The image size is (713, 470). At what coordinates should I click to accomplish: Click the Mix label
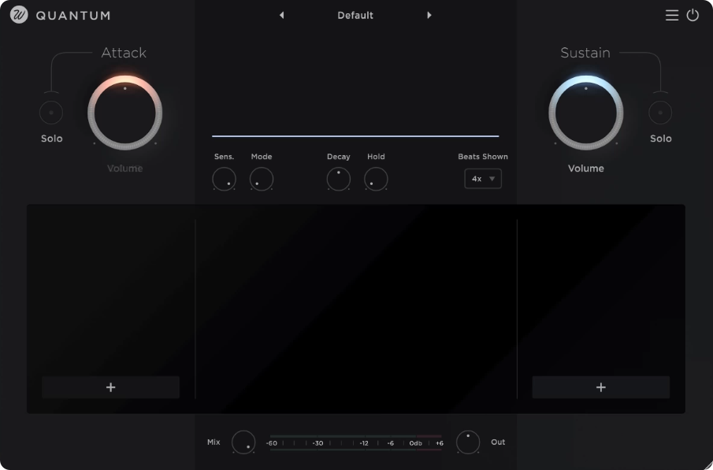(214, 442)
